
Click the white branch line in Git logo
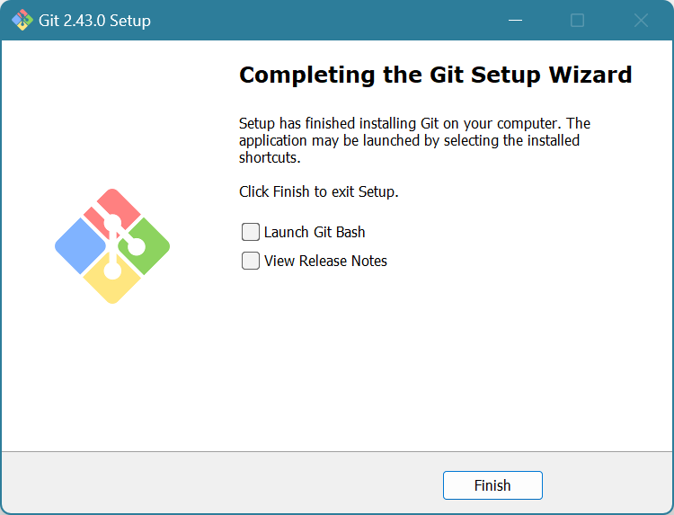(113, 245)
